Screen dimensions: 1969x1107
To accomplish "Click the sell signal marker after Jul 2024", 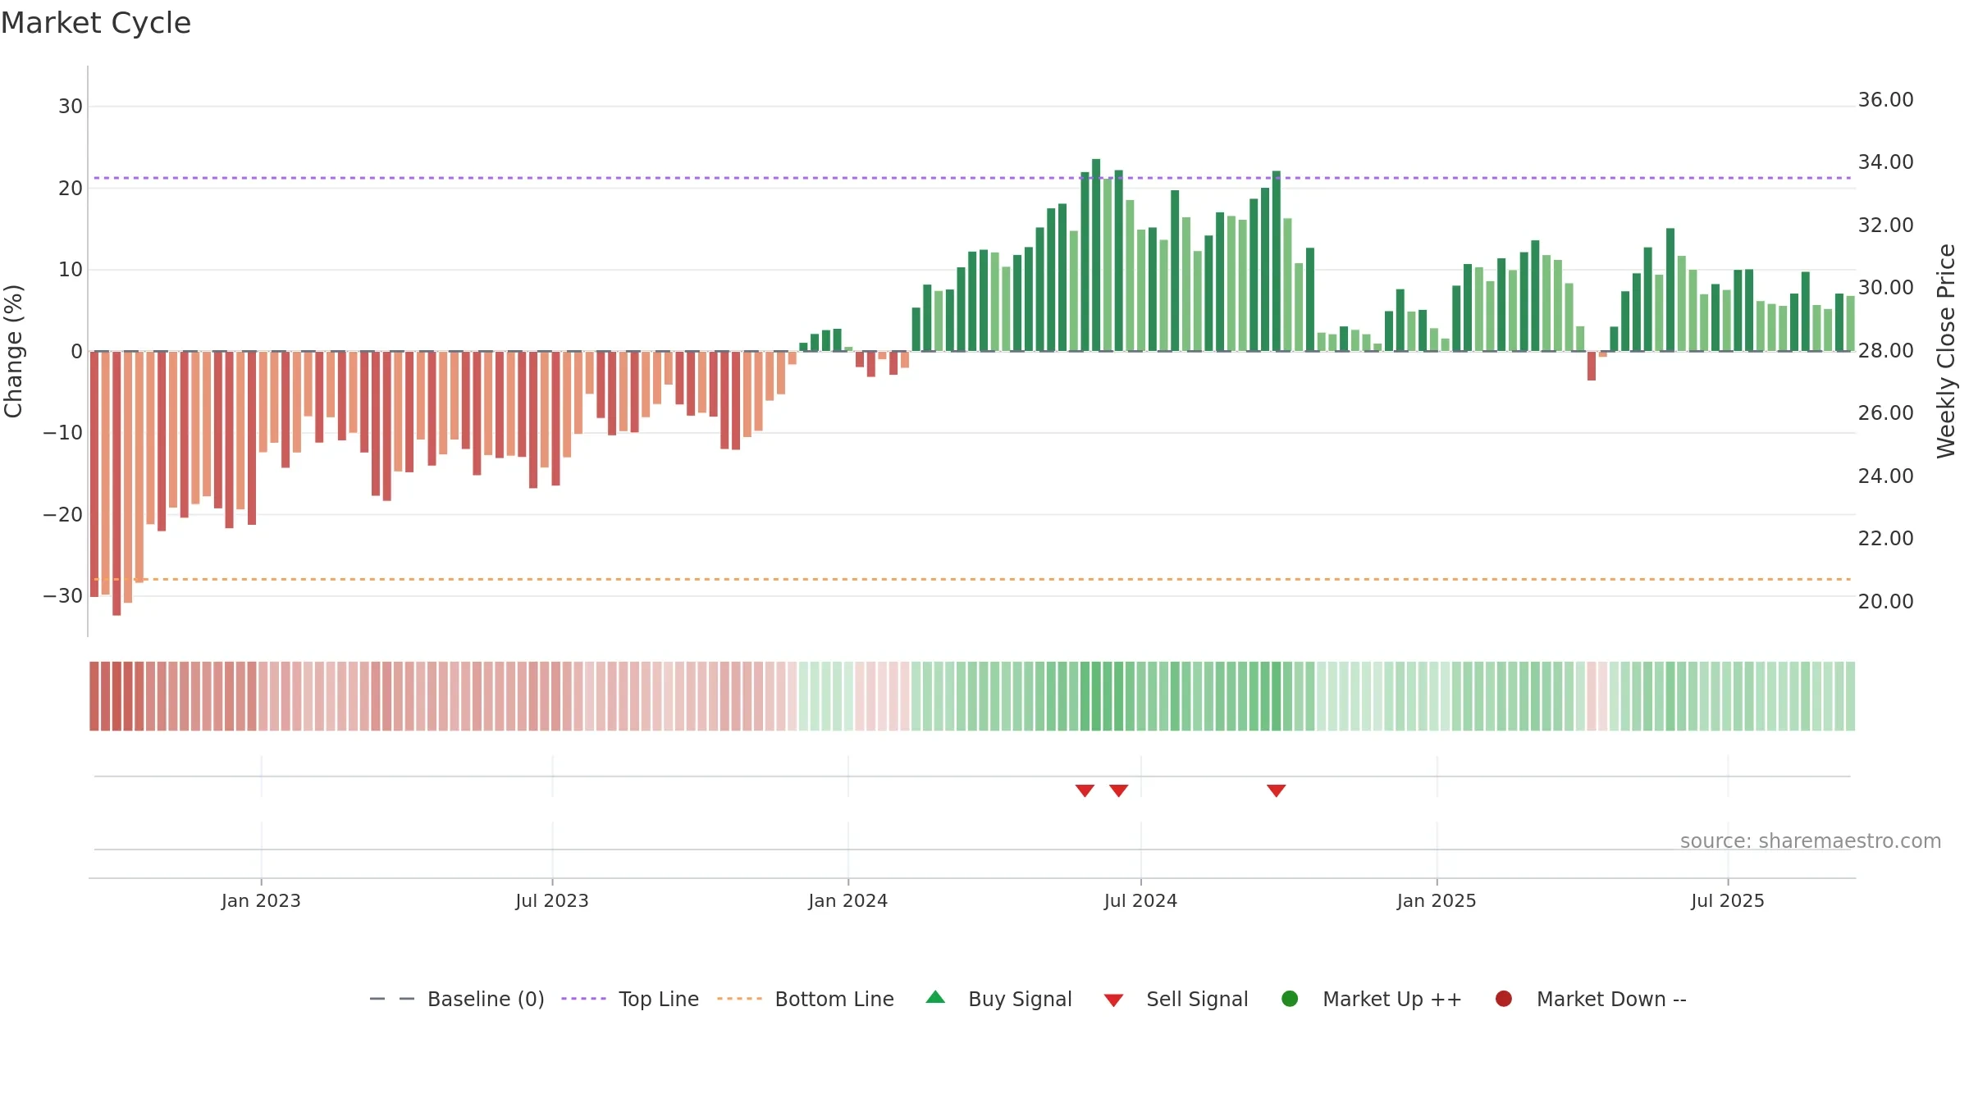I will [1276, 790].
